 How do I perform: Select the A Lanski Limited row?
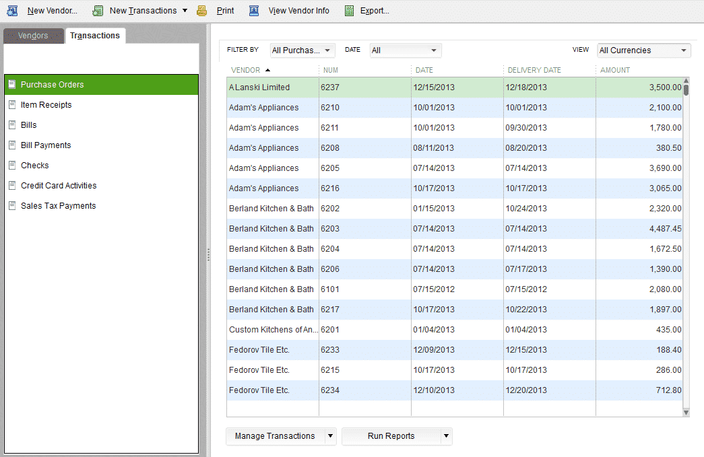tap(454, 87)
